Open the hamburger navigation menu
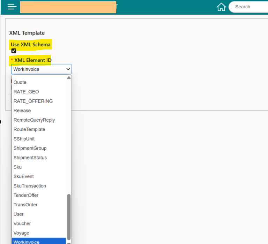 point(12,7)
